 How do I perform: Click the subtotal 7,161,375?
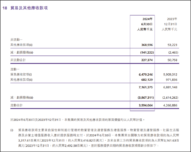pos(146,87)
